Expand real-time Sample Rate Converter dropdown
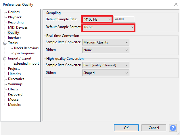Screen dimensions: 180x135 (106, 42)
